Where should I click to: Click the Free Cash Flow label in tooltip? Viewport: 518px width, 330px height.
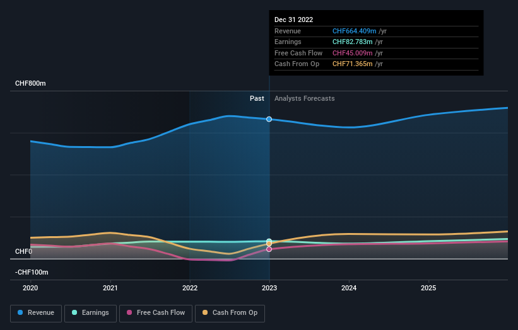click(x=298, y=53)
